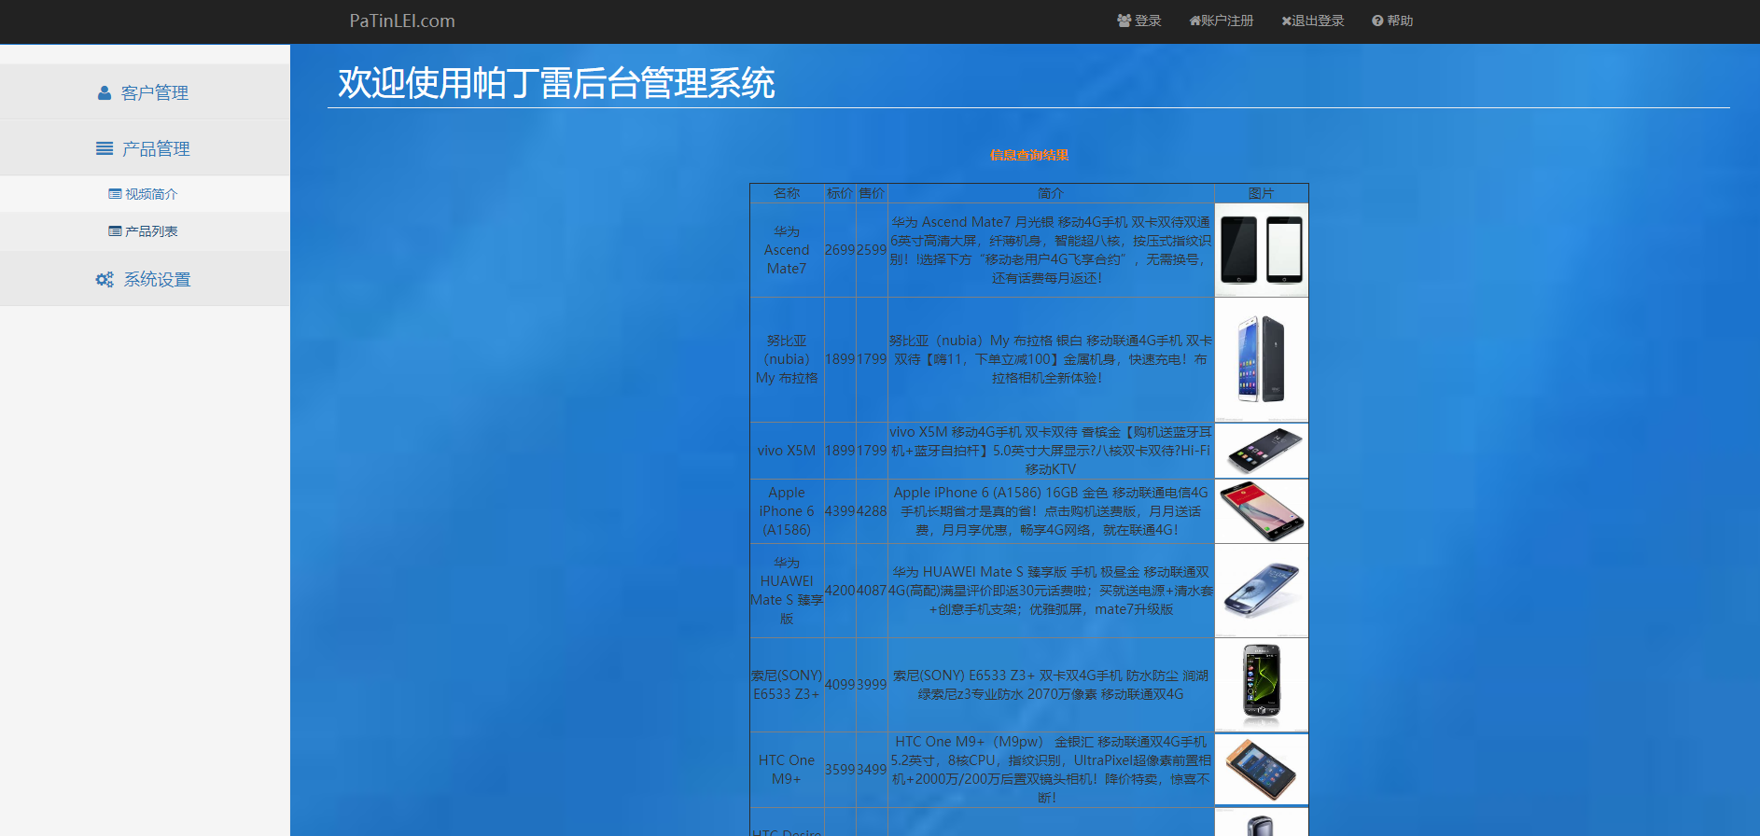The width and height of the screenshot is (1760, 836).
Task: Click the 索尼(SONY) E6533 Z3+ name cell
Action: pos(787,685)
